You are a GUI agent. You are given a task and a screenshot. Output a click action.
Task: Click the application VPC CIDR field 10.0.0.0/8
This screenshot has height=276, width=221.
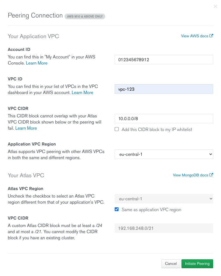pos(164,119)
